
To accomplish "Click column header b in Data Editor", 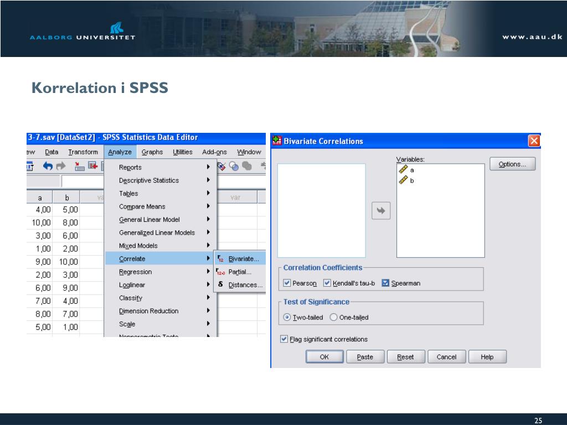I will click(x=66, y=198).
